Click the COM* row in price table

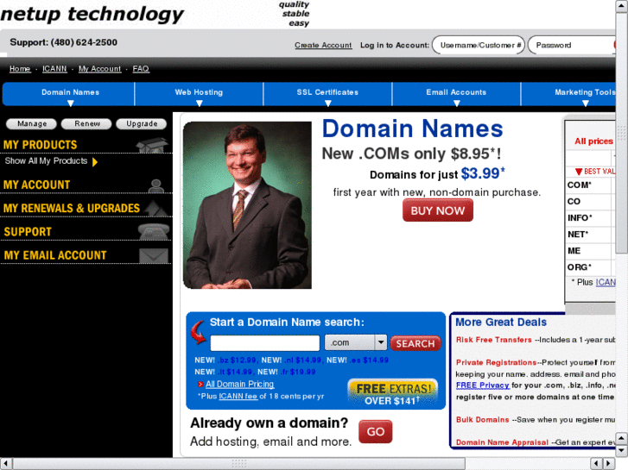[590, 185]
